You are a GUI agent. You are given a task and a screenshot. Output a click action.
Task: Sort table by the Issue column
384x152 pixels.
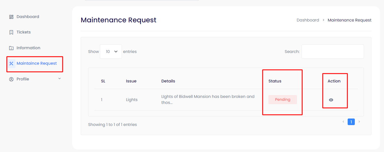click(131, 81)
